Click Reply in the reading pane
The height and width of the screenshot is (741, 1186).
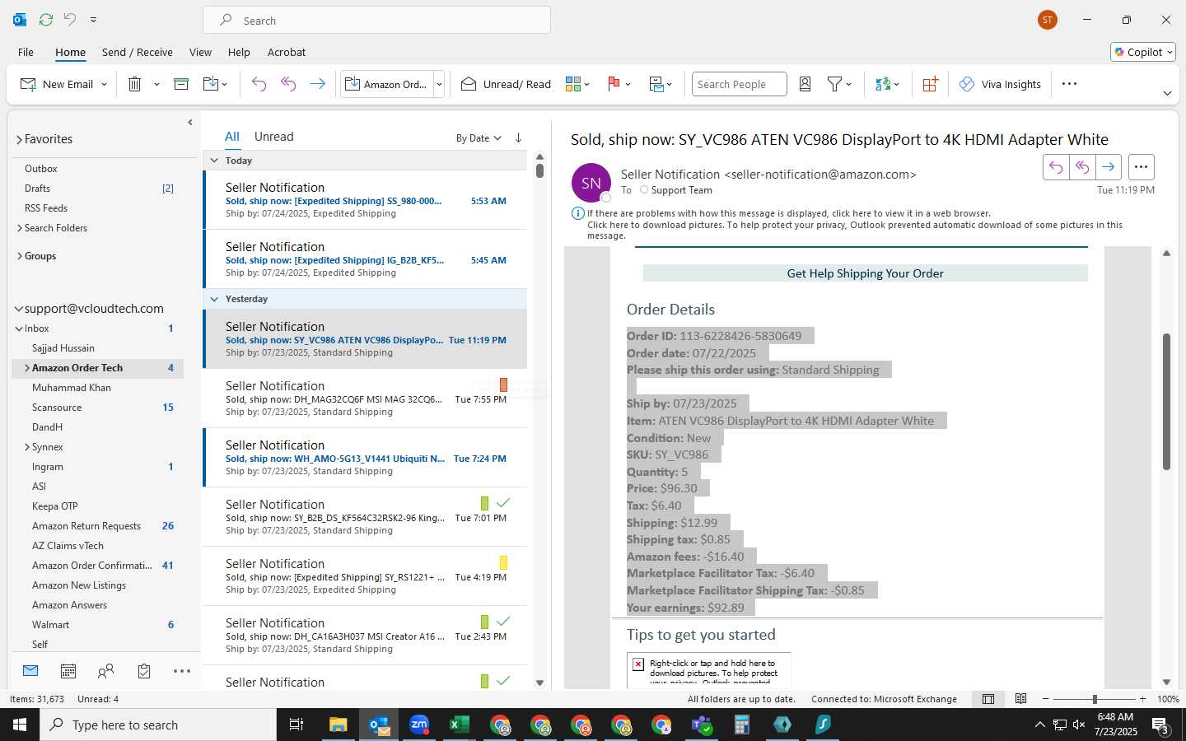point(1056,167)
